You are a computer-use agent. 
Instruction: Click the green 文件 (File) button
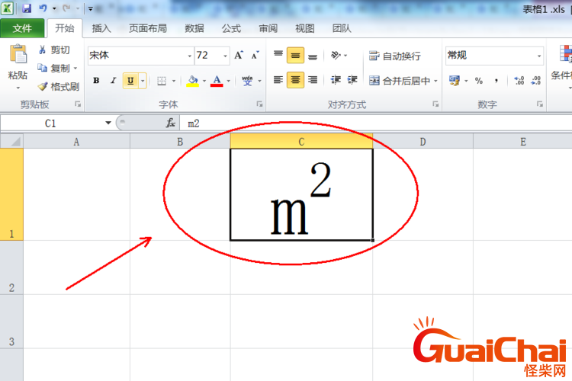point(22,28)
